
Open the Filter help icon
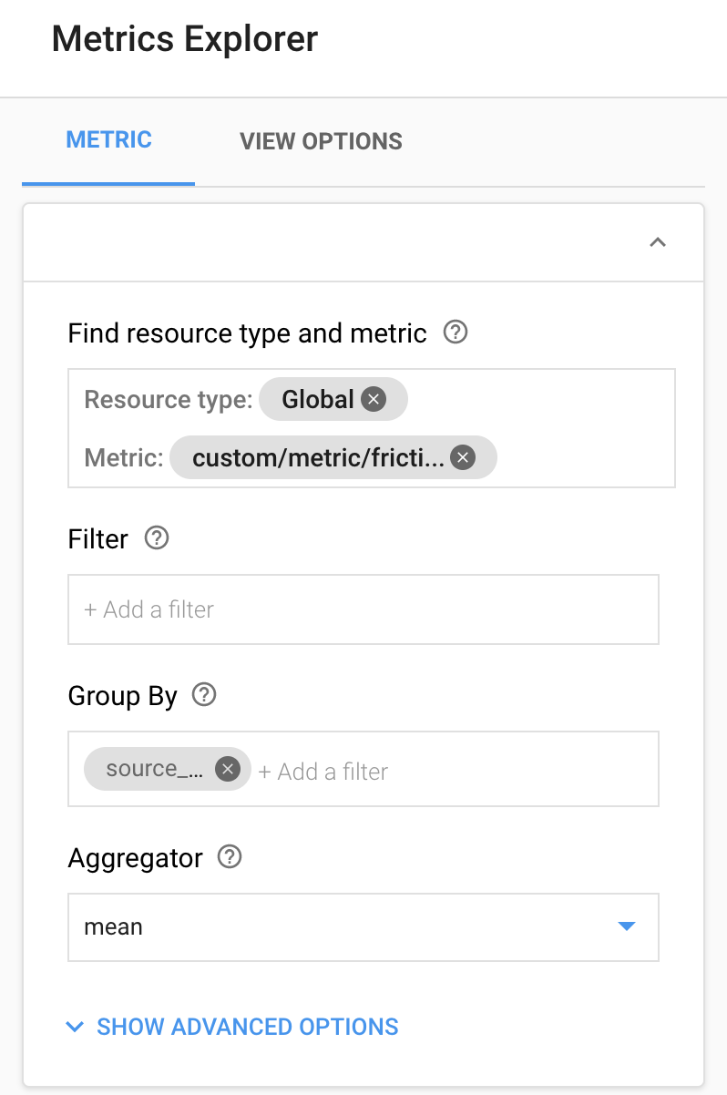(x=157, y=538)
